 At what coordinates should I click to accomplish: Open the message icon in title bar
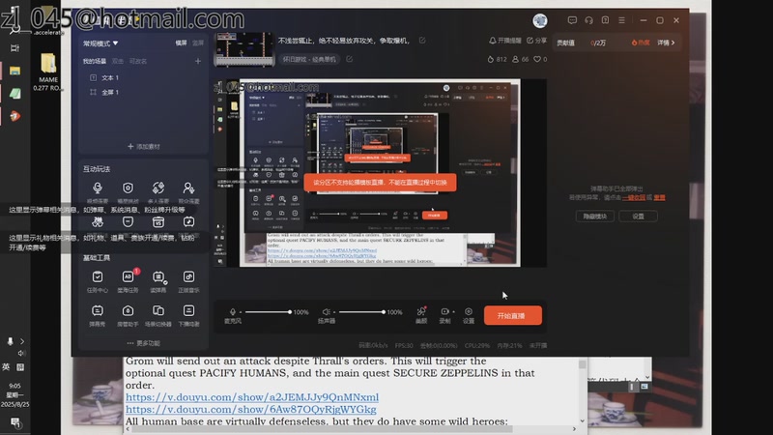coord(572,20)
